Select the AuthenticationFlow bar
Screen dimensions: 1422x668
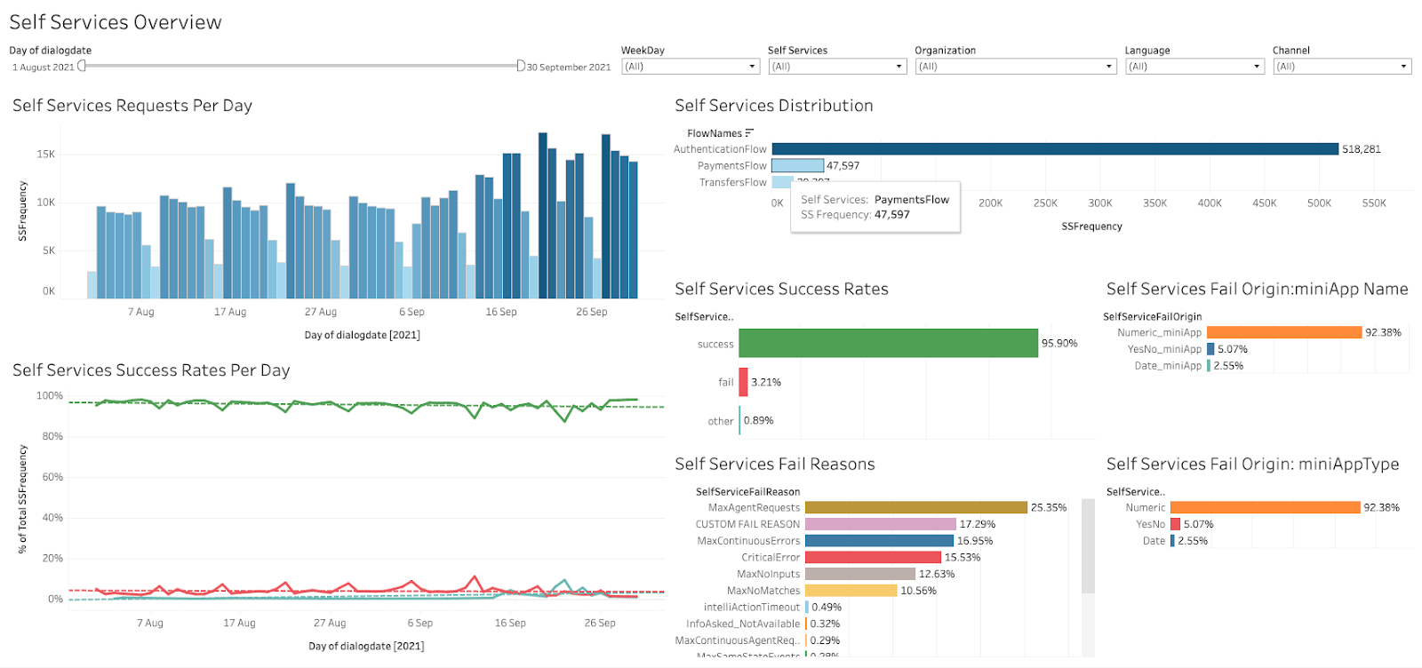tap(1054, 149)
